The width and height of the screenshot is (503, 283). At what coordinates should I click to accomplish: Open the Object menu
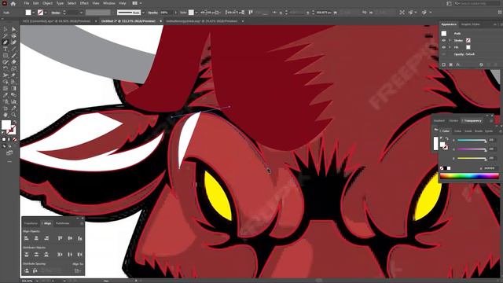point(47,3)
